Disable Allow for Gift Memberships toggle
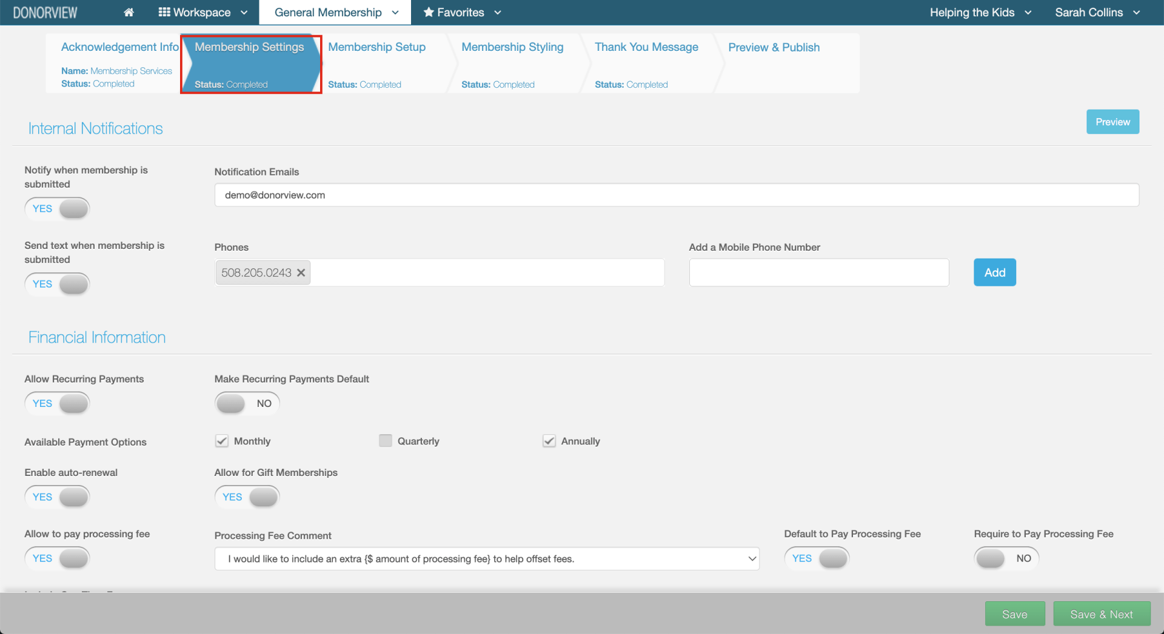The image size is (1164, 634). coord(247,497)
